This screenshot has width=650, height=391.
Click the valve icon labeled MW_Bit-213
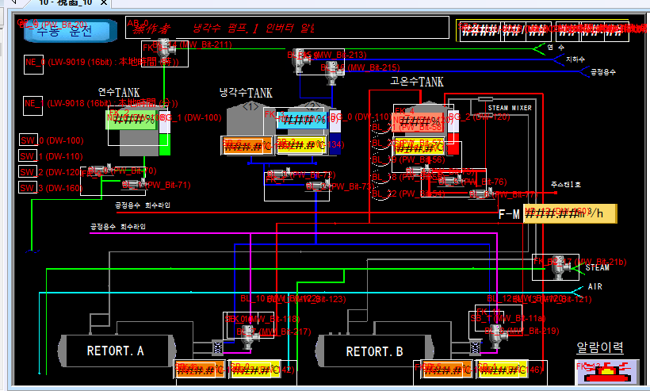click(301, 56)
